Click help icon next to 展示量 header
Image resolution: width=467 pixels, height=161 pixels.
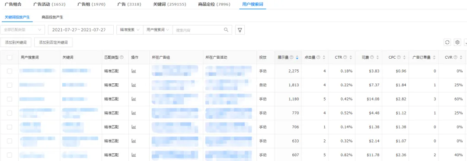click(291, 57)
